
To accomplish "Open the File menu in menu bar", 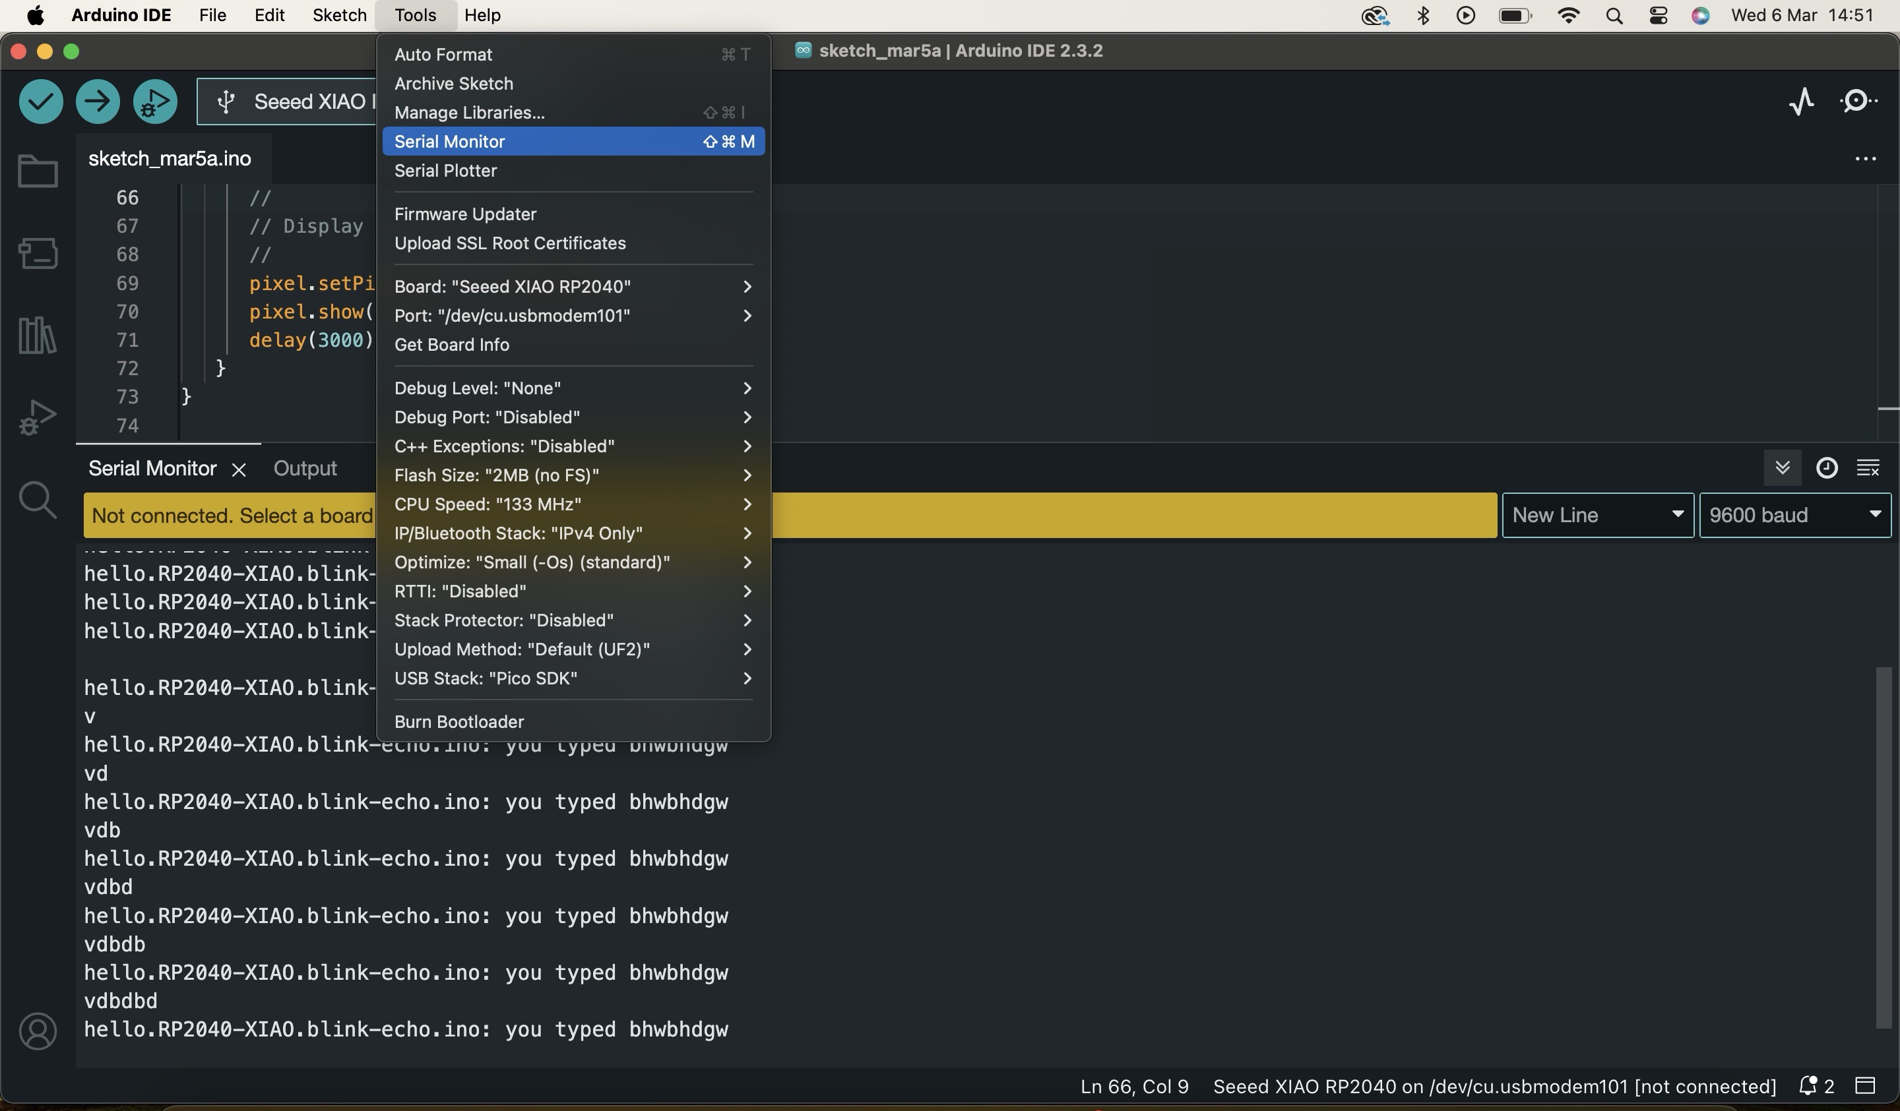I will [212, 15].
